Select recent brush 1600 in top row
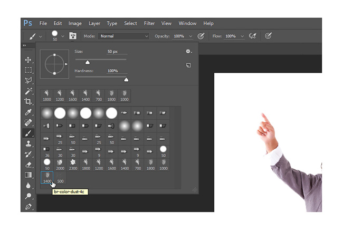 point(73,95)
